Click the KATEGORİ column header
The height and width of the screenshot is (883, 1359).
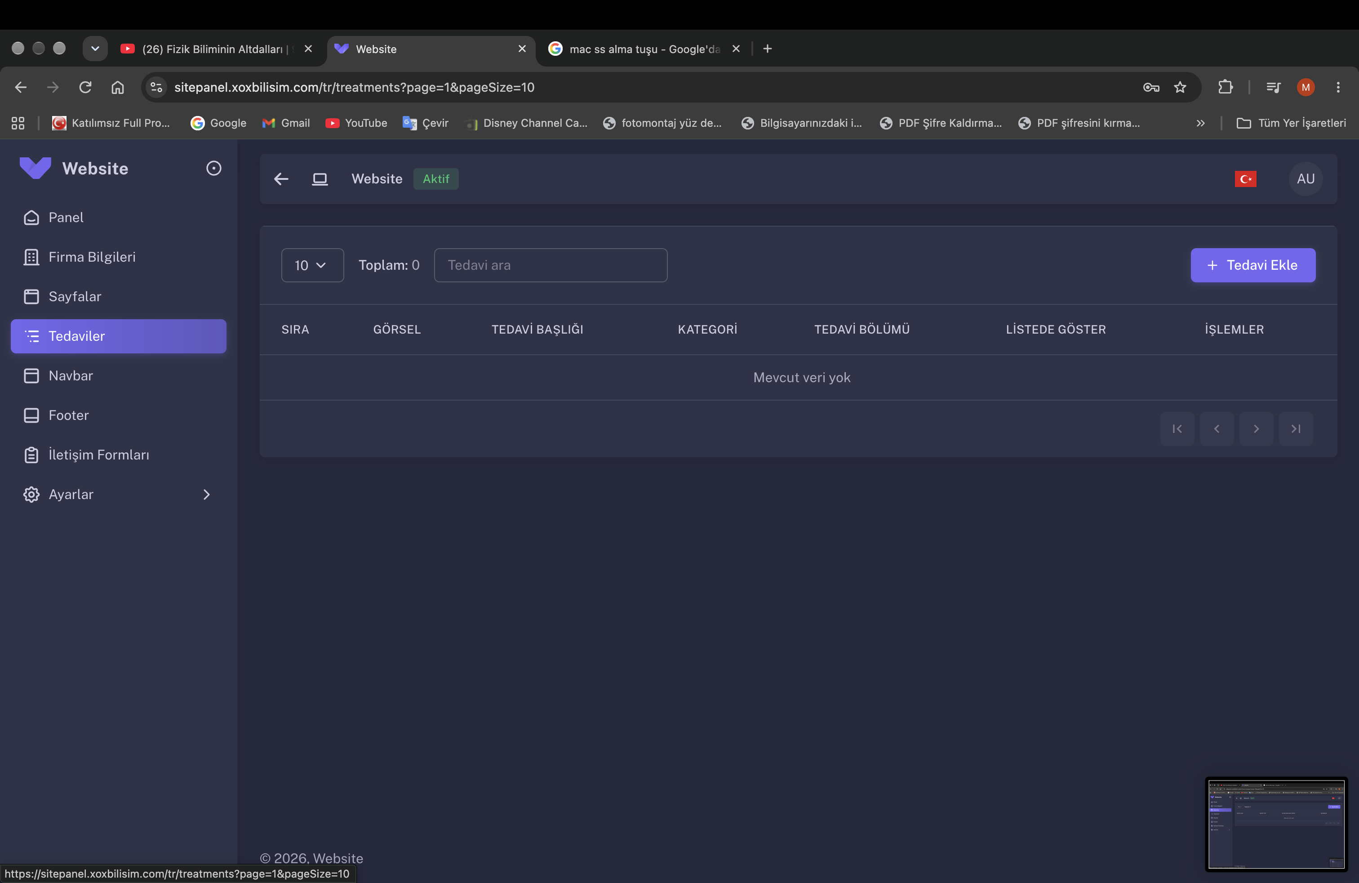707,329
